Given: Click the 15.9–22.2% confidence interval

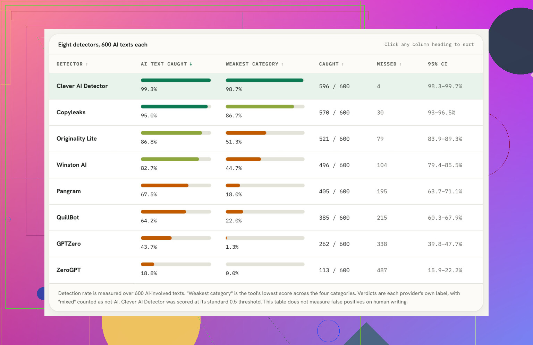Looking at the screenshot, I should [445, 271].
